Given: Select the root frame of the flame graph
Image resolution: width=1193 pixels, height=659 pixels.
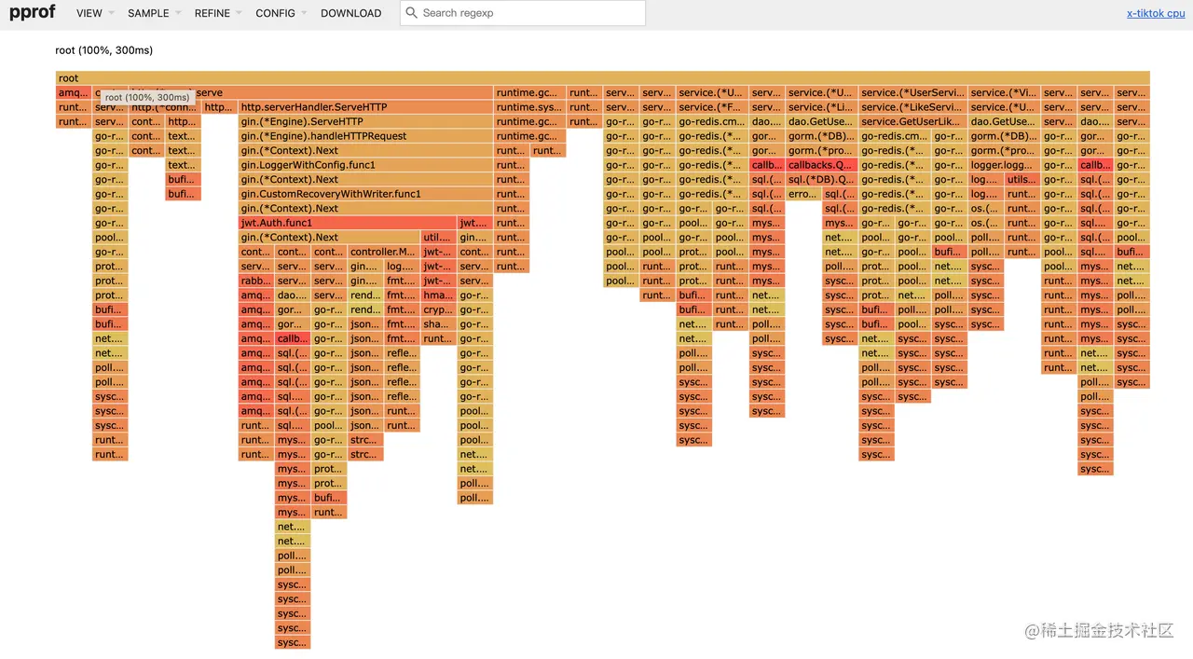Looking at the screenshot, I should click(x=602, y=78).
